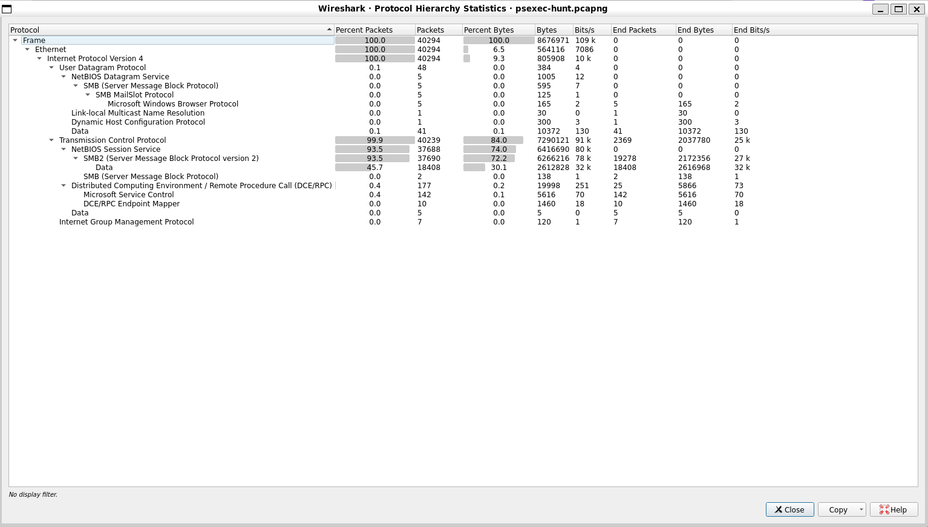The image size is (928, 527).
Task: Collapse the DCE/RPC tree node
Action: click(x=64, y=186)
